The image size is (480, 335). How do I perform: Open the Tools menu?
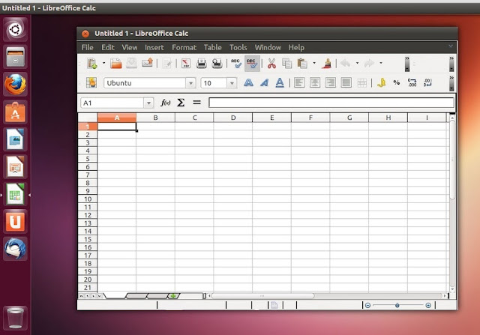click(x=238, y=47)
